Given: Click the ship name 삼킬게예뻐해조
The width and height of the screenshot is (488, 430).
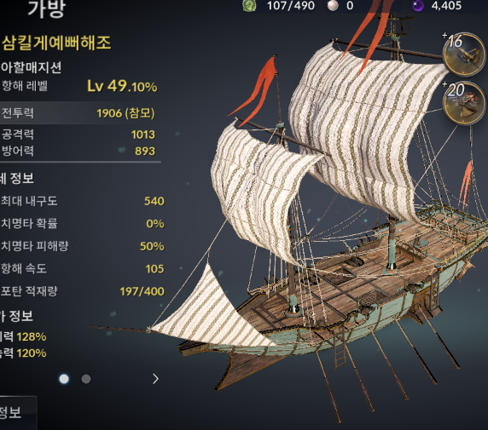Looking at the screenshot, I should coord(56,43).
